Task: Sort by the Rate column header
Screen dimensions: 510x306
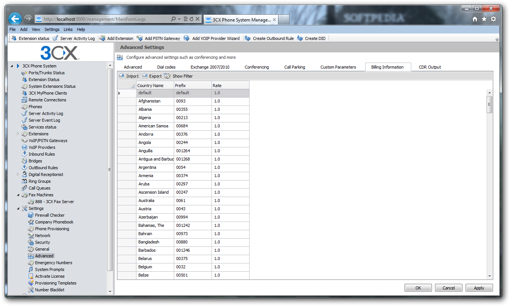Action: pos(230,85)
